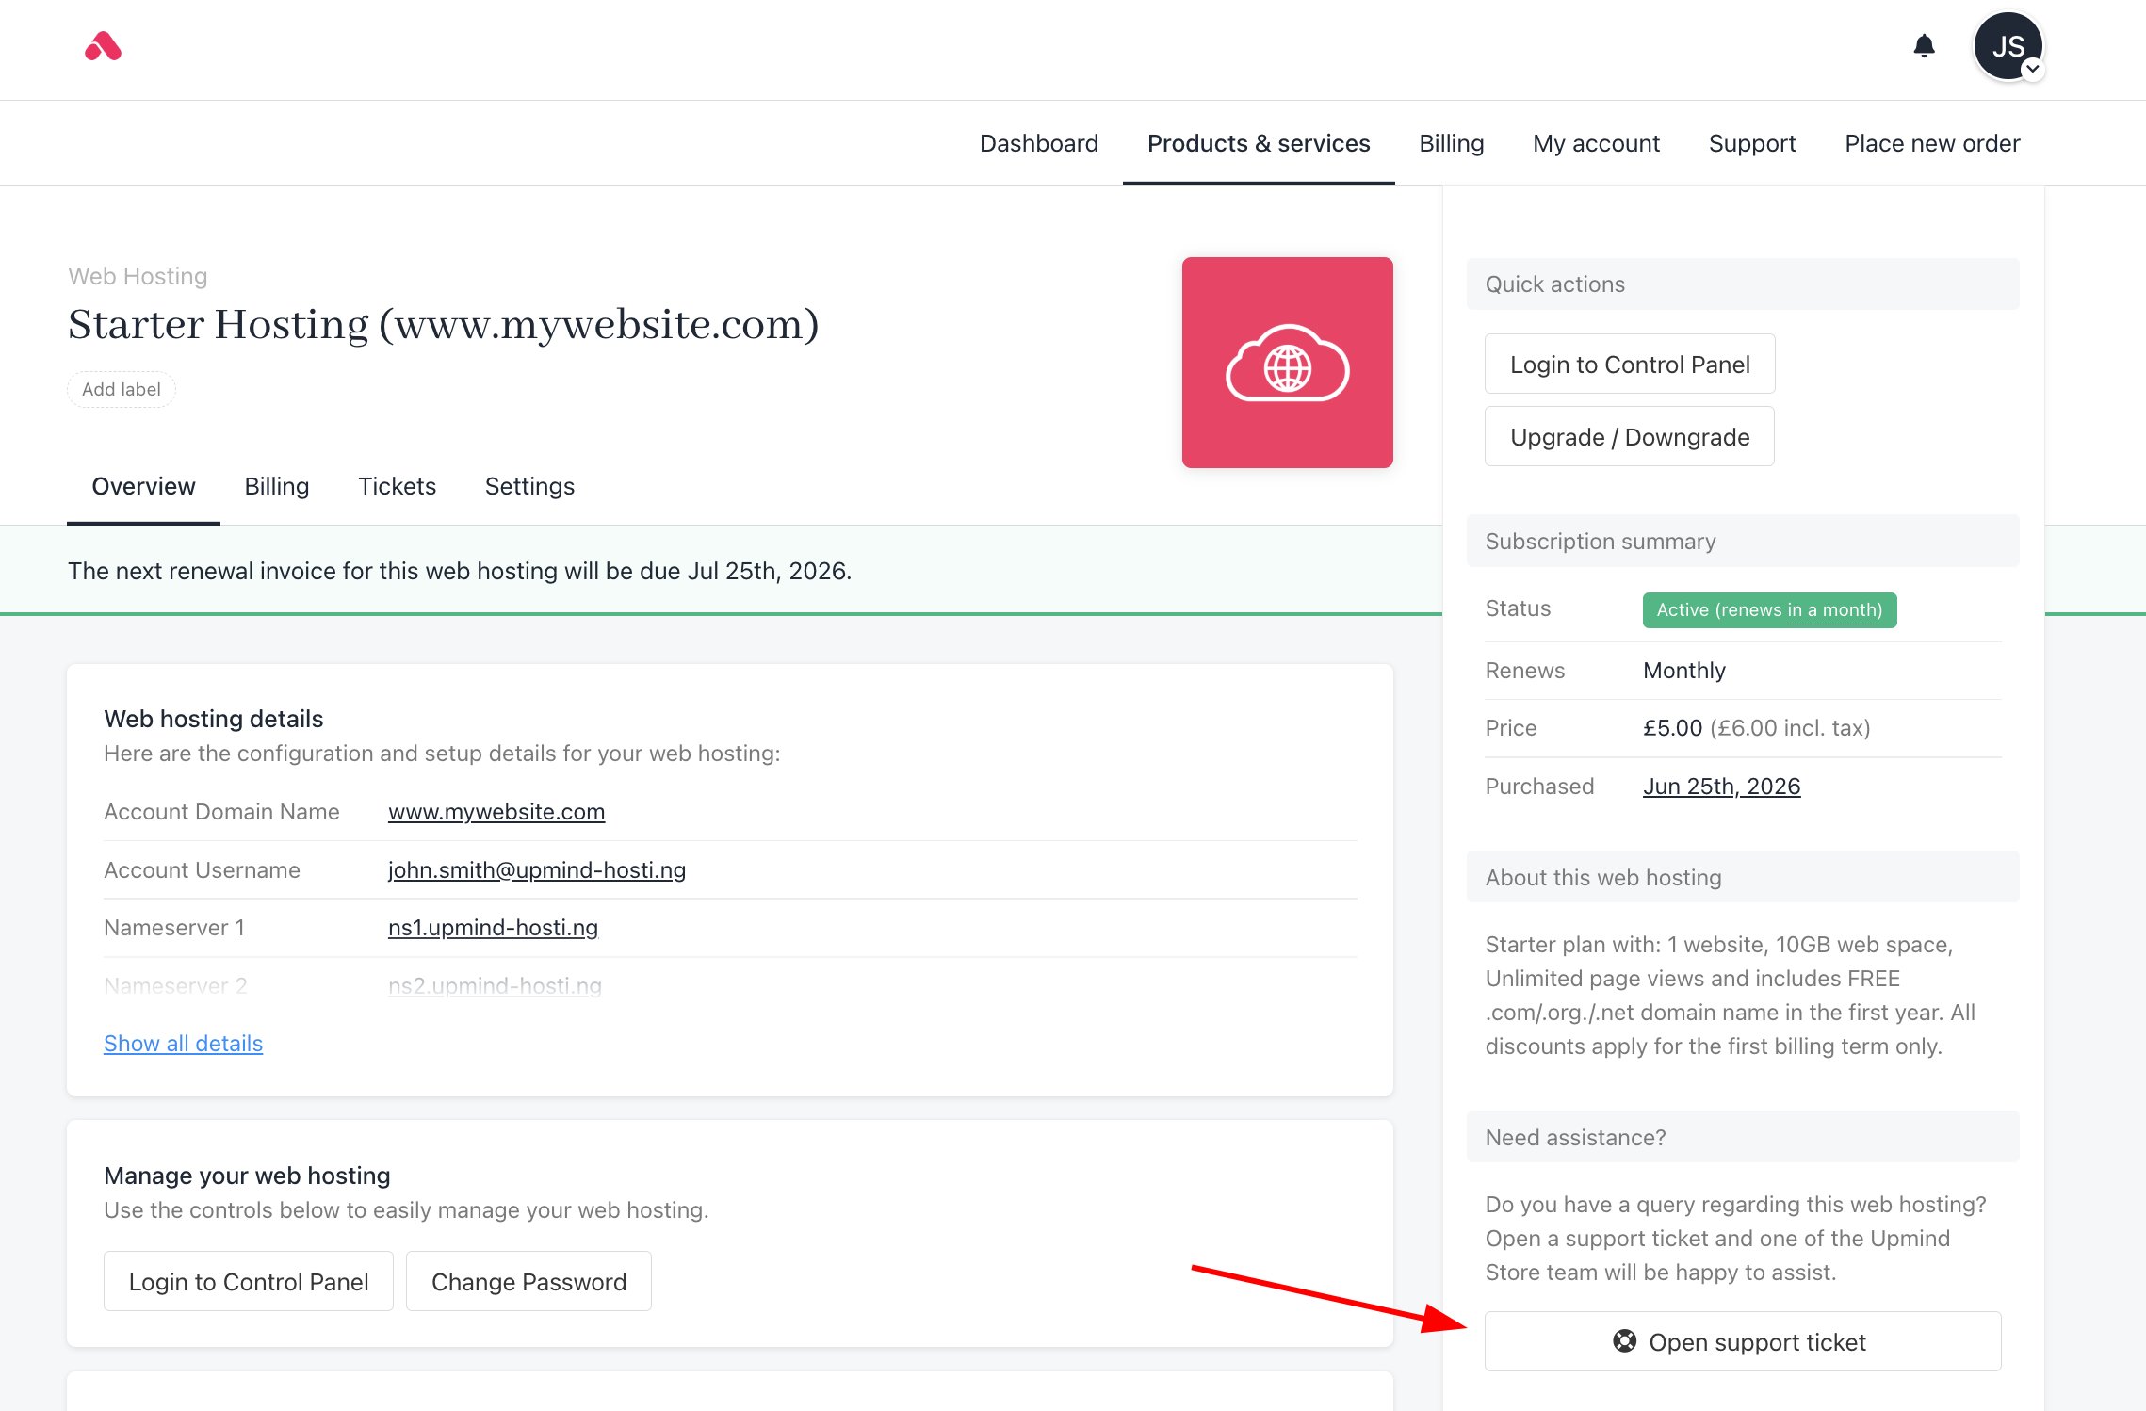Viewport: 2146px width, 1411px height.
Task: Expand Show all details link
Action: pos(183,1044)
